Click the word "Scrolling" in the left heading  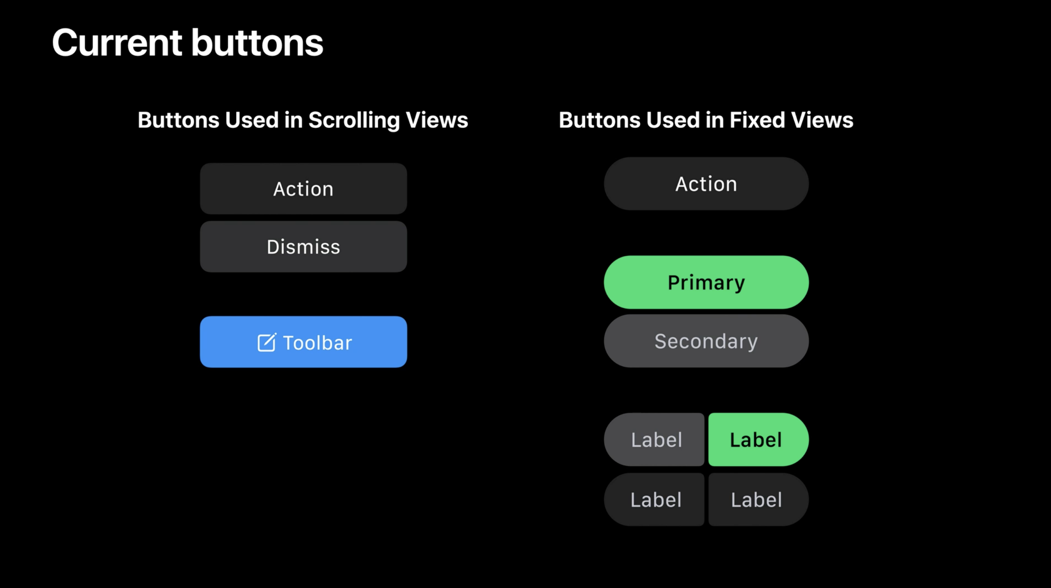[354, 120]
